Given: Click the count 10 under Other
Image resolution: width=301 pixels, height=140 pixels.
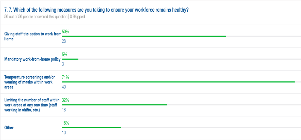Looking at the screenshot, I should (x=64, y=133).
